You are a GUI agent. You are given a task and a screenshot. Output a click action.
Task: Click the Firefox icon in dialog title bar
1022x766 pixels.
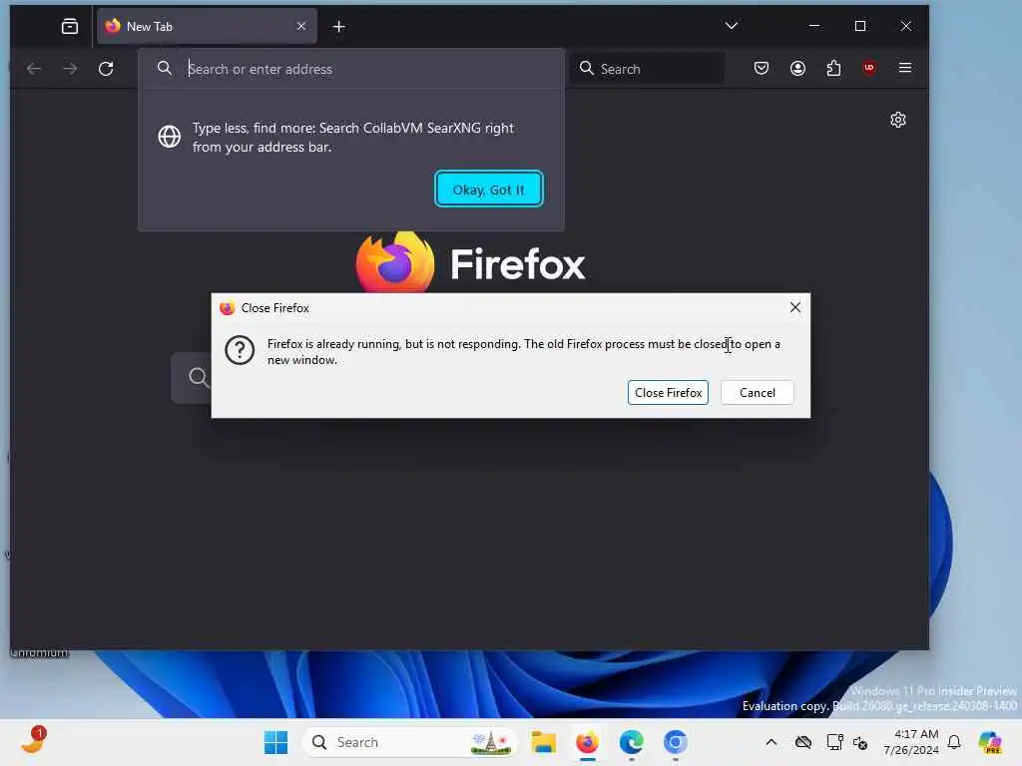pyautogui.click(x=227, y=308)
